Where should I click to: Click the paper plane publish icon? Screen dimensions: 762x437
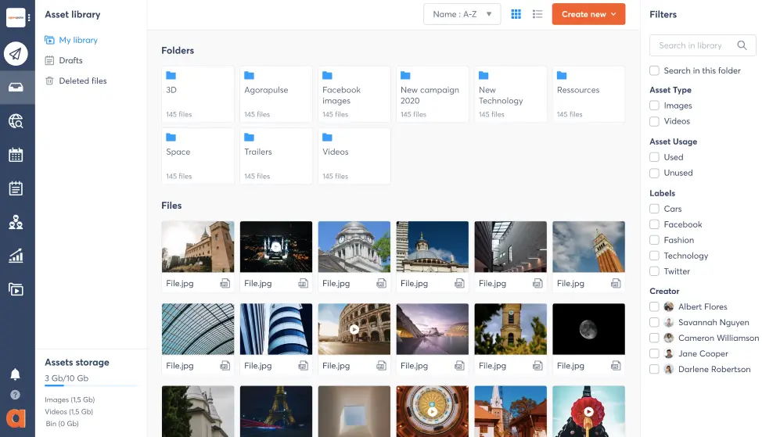(16, 53)
